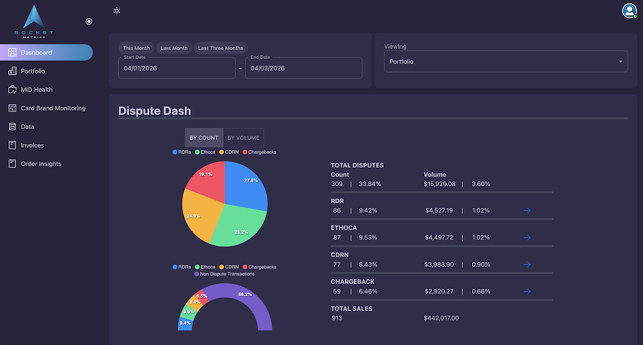Toggle the sidebar pin radio button
This screenshot has height=345, width=643.
(89, 21)
